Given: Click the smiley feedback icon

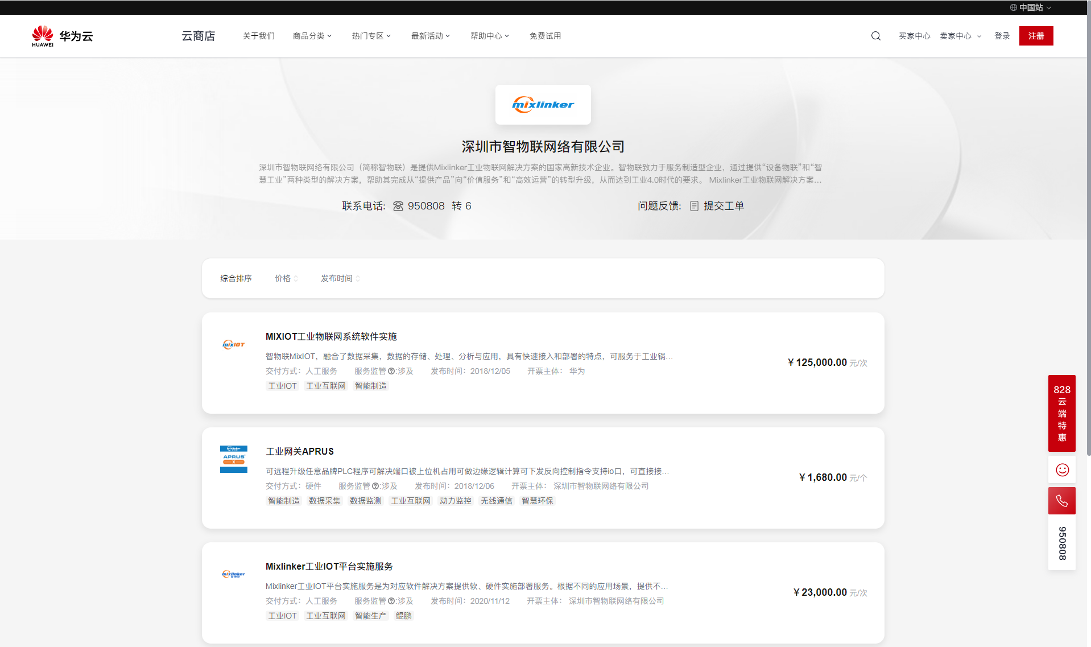Looking at the screenshot, I should 1062,469.
